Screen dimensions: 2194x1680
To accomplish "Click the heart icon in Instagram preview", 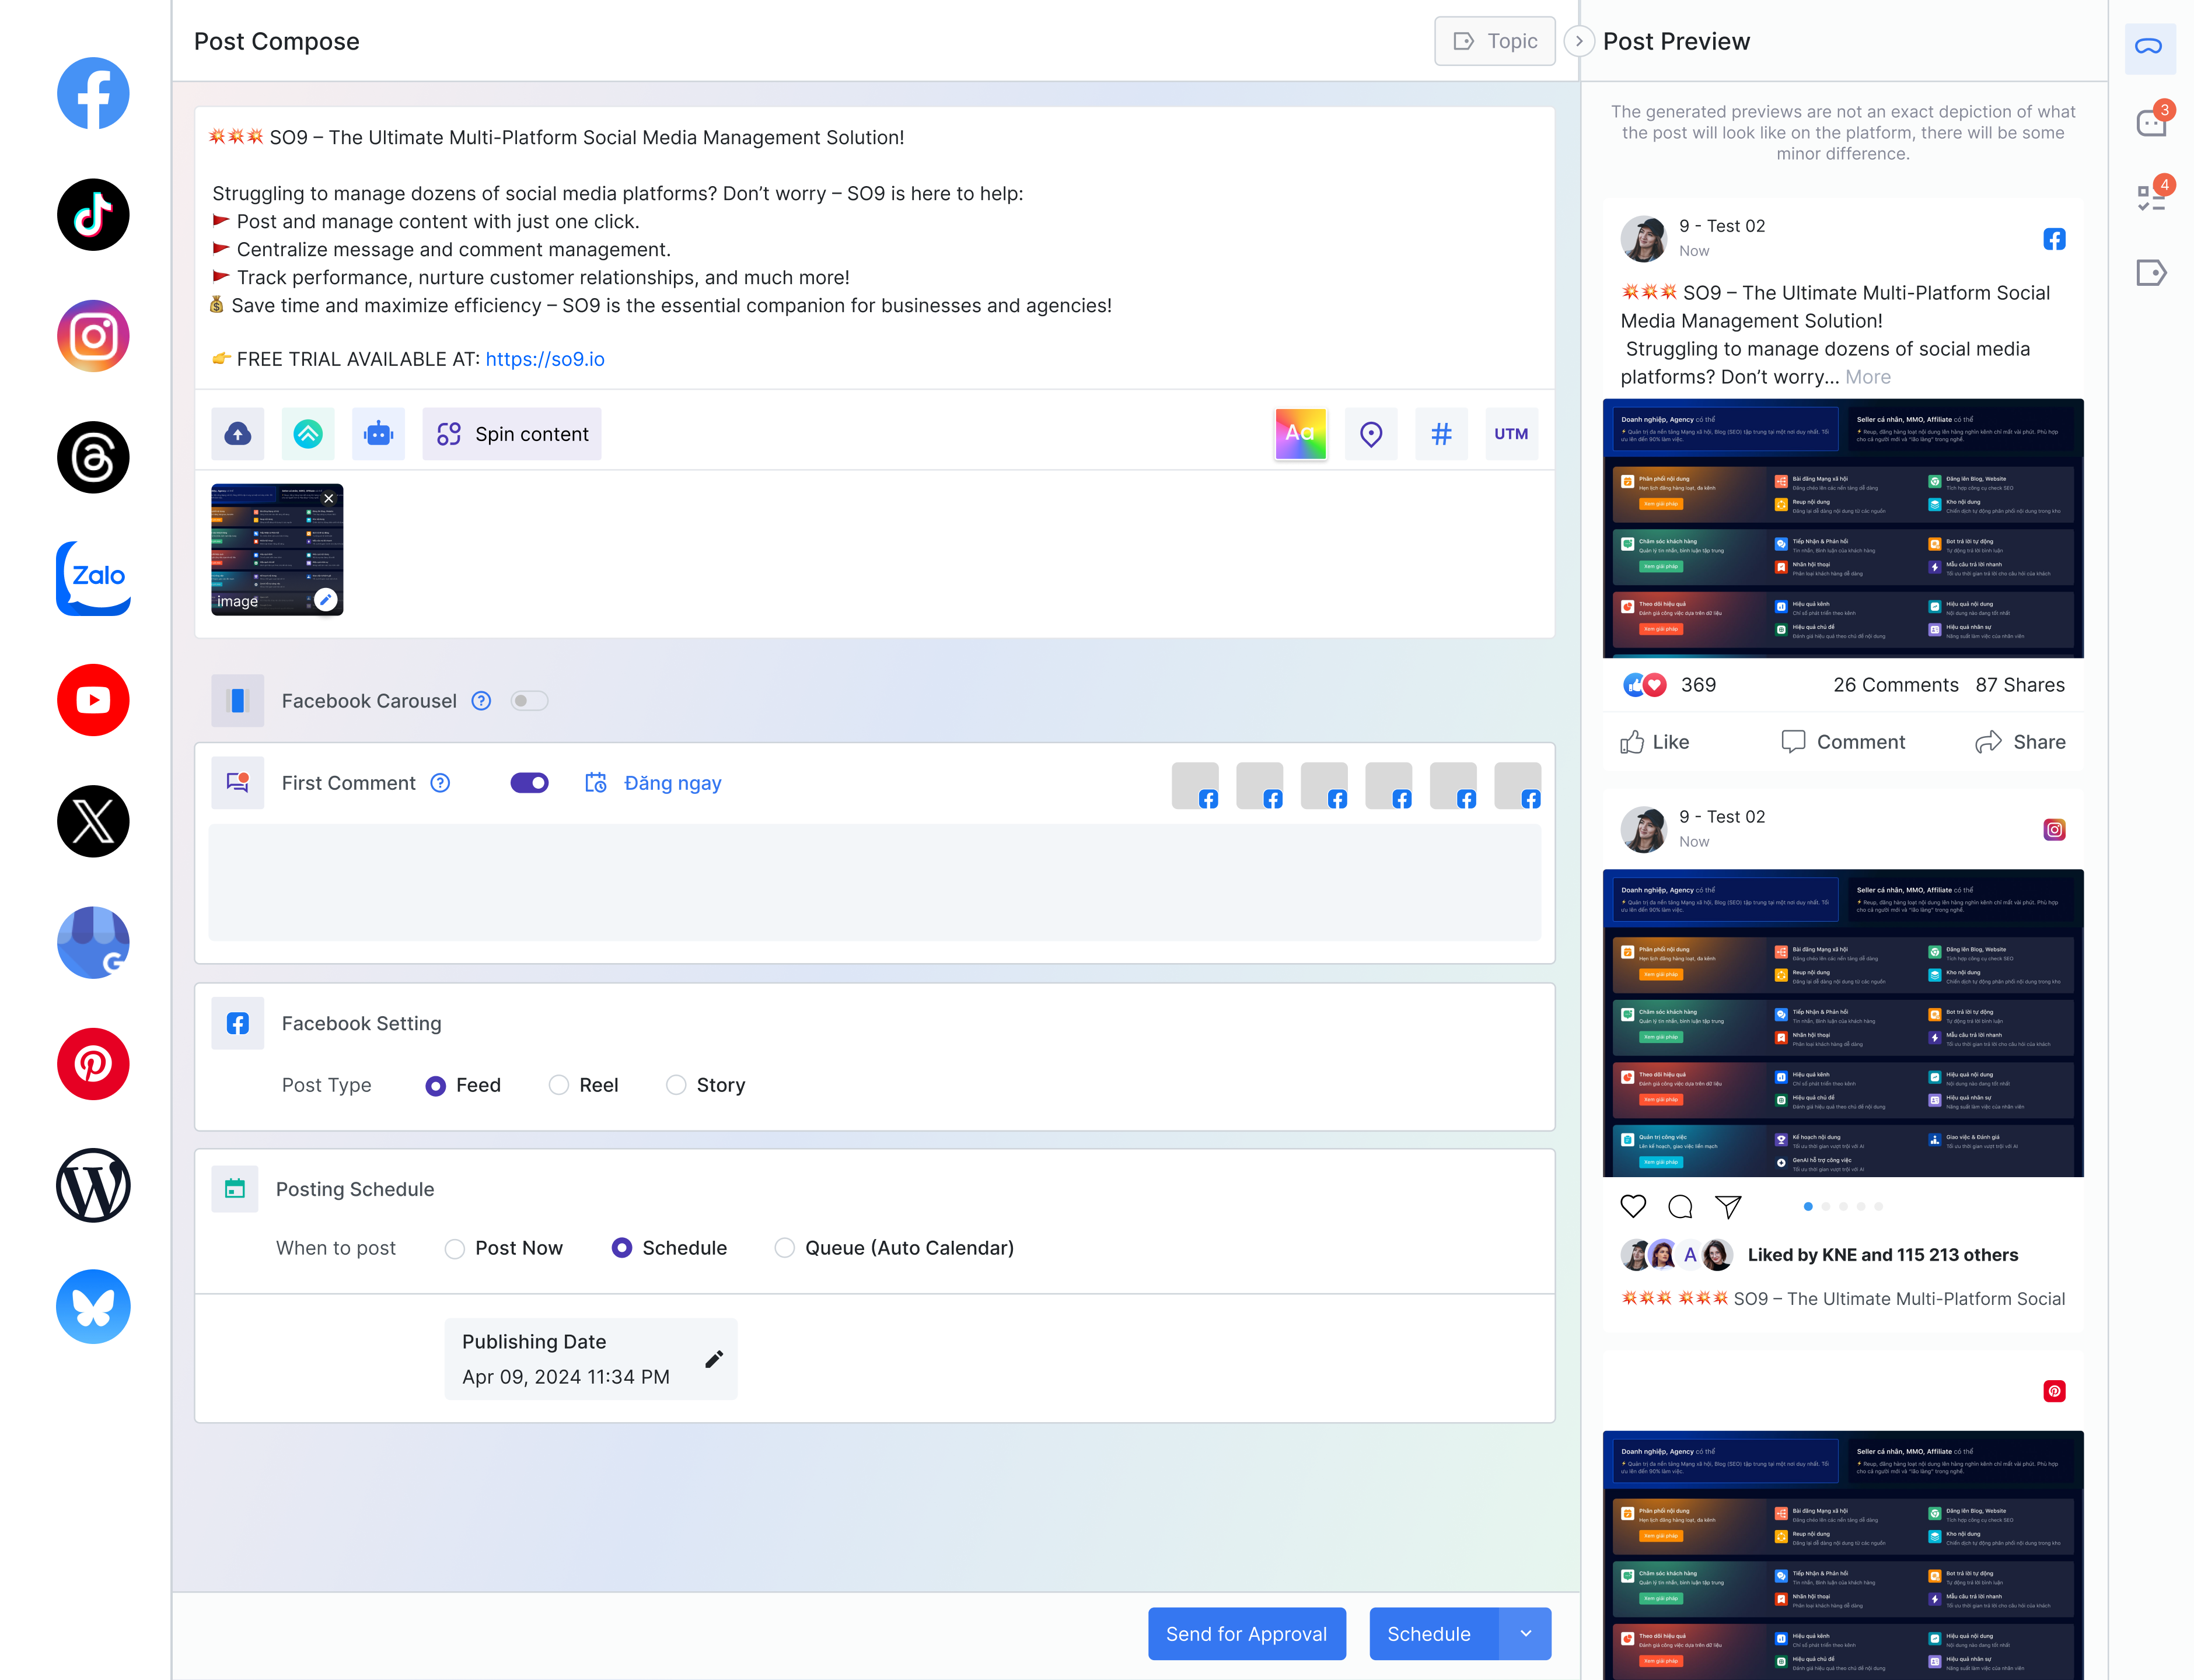I will coord(1633,1207).
